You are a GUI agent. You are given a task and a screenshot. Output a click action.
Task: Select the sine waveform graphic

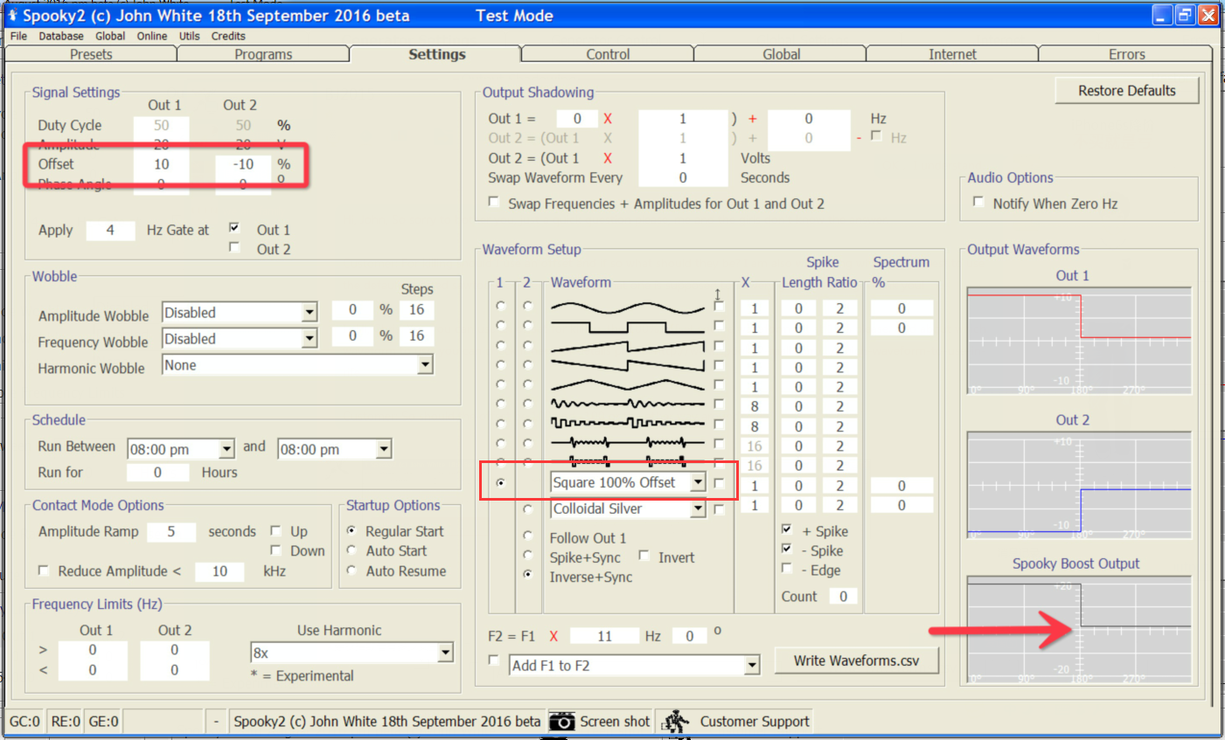click(x=627, y=308)
